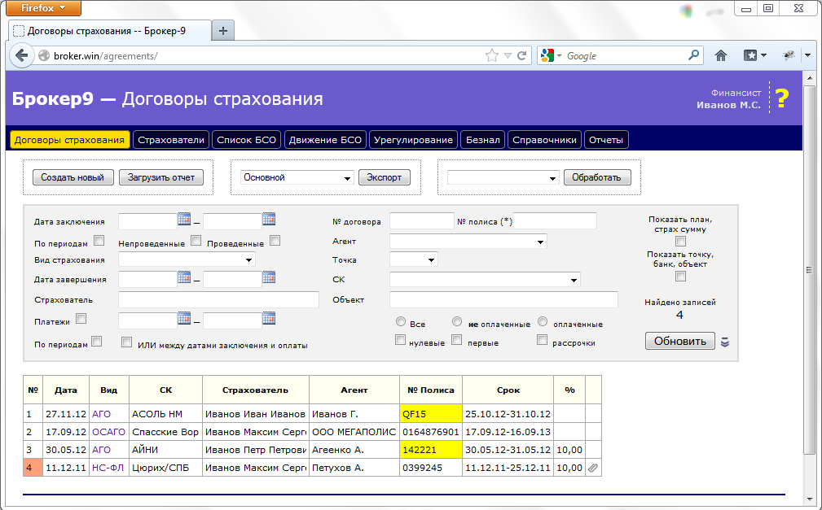Switch to 'Движение БСО' tab

point(325,140)
